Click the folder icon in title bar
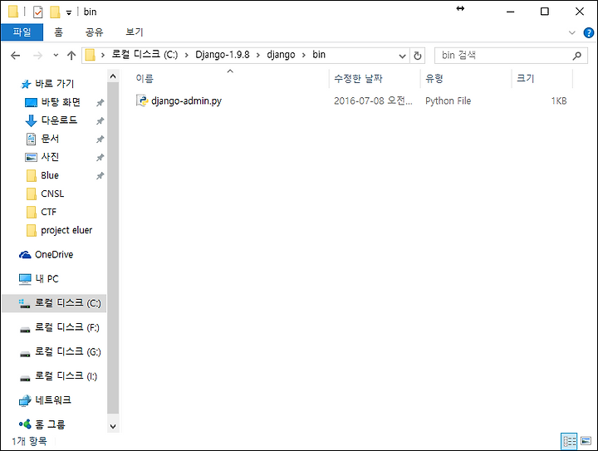Screen dimensions: 598x451 [x=13, y=12]
